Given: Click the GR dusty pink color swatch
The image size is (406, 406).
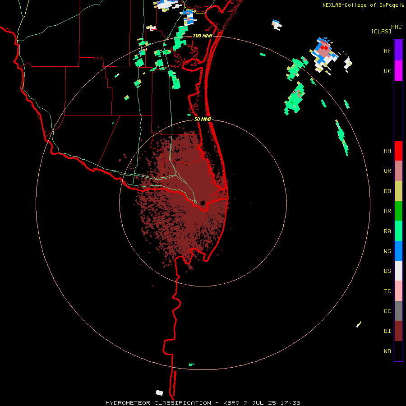Looking at the screenshot, I should [398, 171].
